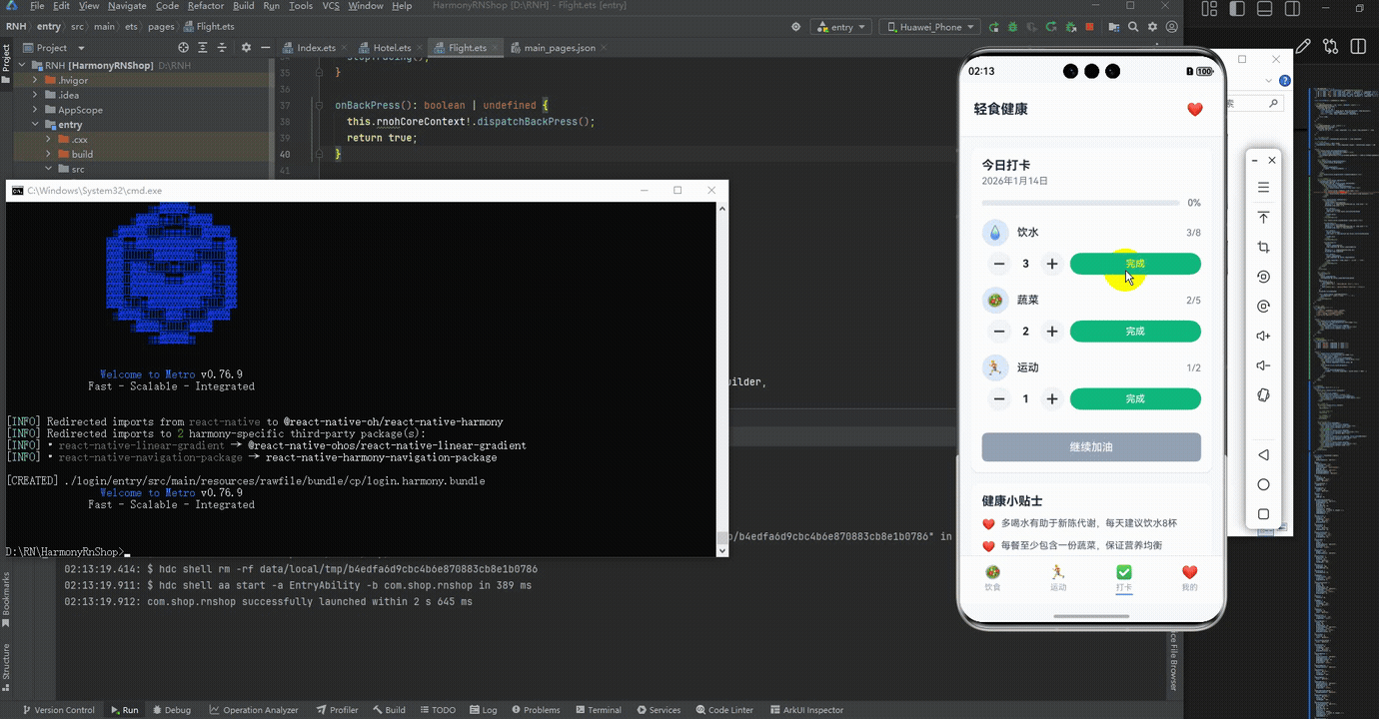
Task: Open the Huawei_Phone device dropdown
Action: tap(929, 27)
